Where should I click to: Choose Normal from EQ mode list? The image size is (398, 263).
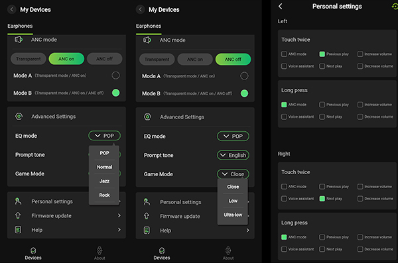(104, 167)
